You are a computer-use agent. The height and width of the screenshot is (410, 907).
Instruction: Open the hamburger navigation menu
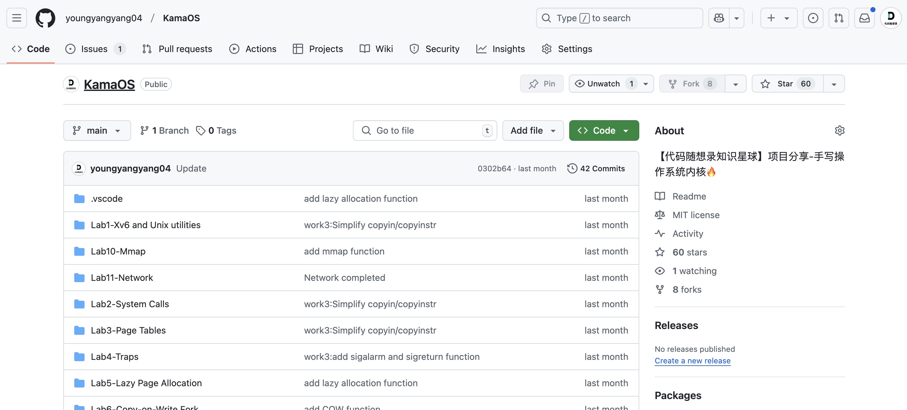pyautogui.click(x=16, y=18)
